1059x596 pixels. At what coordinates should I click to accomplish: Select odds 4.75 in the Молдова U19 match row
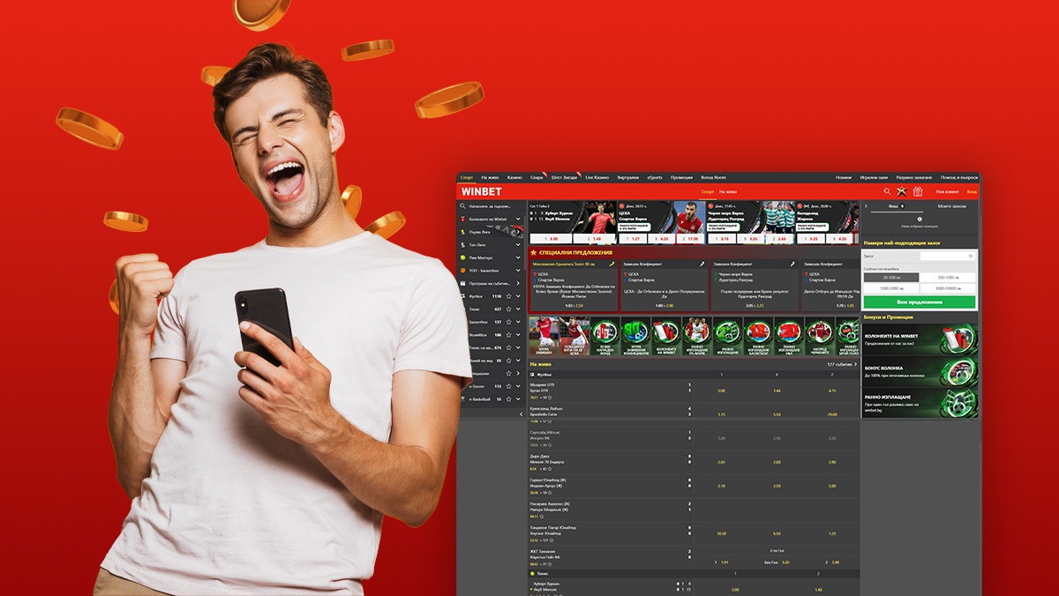[831, 391]
